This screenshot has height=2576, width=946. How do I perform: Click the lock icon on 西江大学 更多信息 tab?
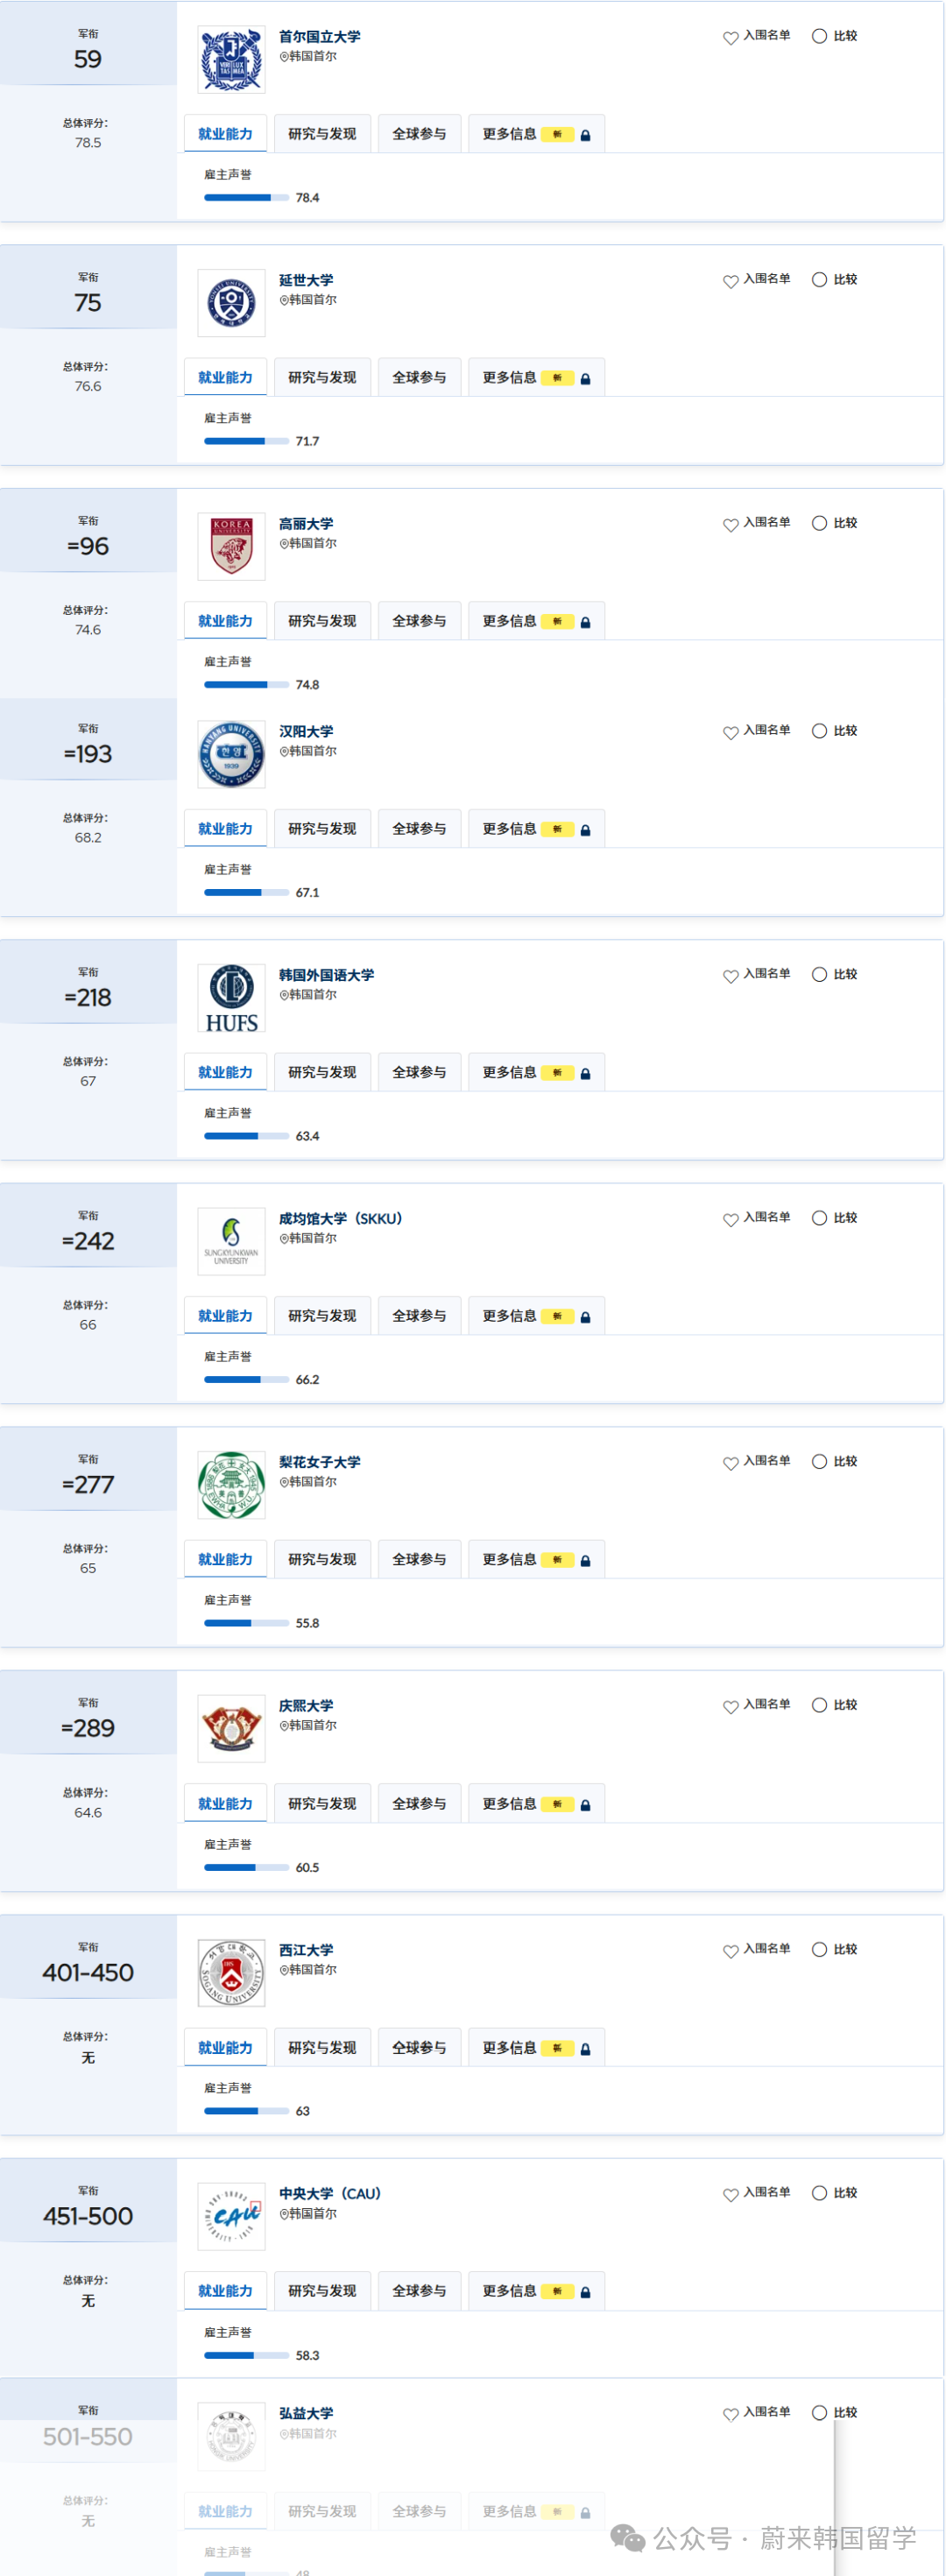click(586, 2049)
